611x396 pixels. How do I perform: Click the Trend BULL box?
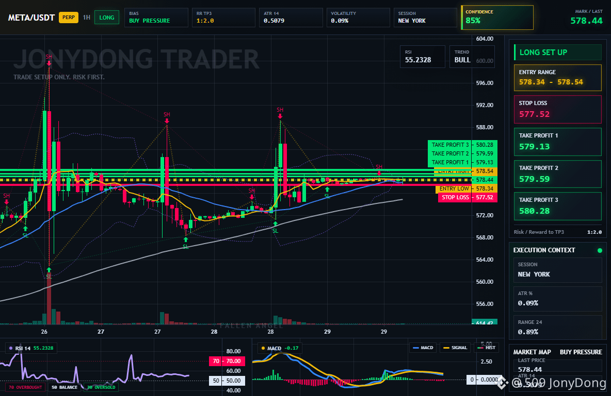pyautogui.click(x=472, y=57)
